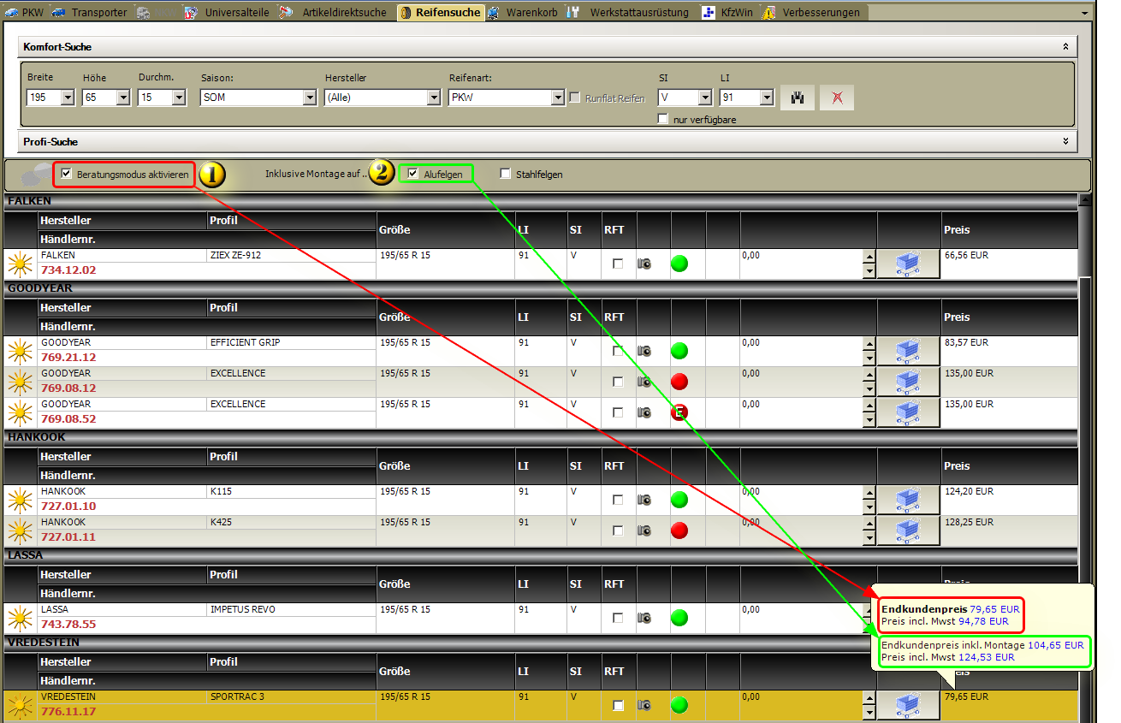Open camera image for VREDESTEIN SPORTRAC 3
The width and height of the screenshot is (1121, 723).
(644, 706)
